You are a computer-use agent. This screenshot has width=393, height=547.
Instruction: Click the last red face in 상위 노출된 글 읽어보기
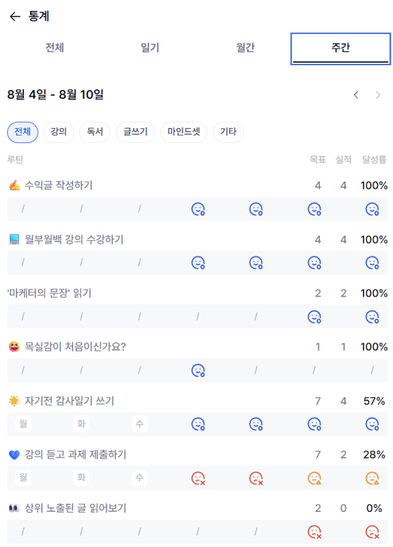pos(372,532)
